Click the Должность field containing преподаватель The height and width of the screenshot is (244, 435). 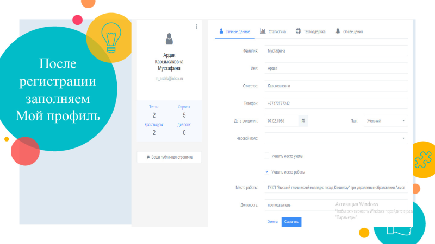click(336, 205)
